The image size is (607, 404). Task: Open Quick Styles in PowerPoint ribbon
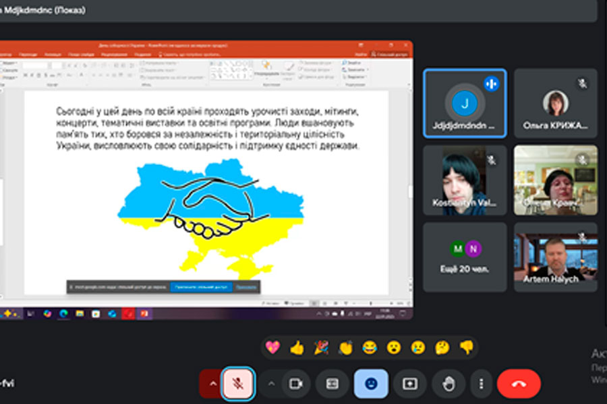point(289,71)
